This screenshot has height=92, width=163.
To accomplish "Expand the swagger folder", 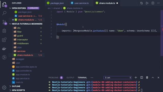I will click(x=20, y=59).
